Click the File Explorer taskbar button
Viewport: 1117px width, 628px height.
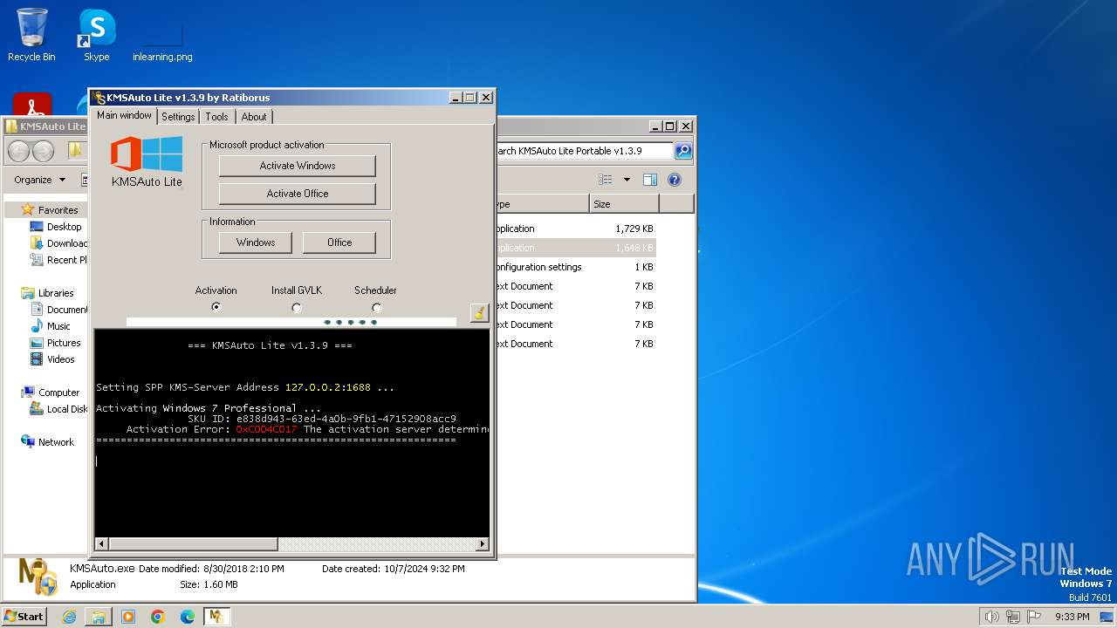point(99,617)
